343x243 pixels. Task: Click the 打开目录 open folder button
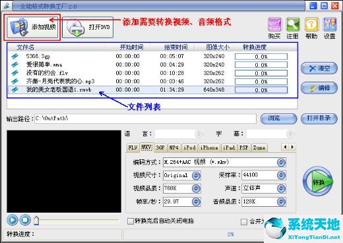click(319, 119)
